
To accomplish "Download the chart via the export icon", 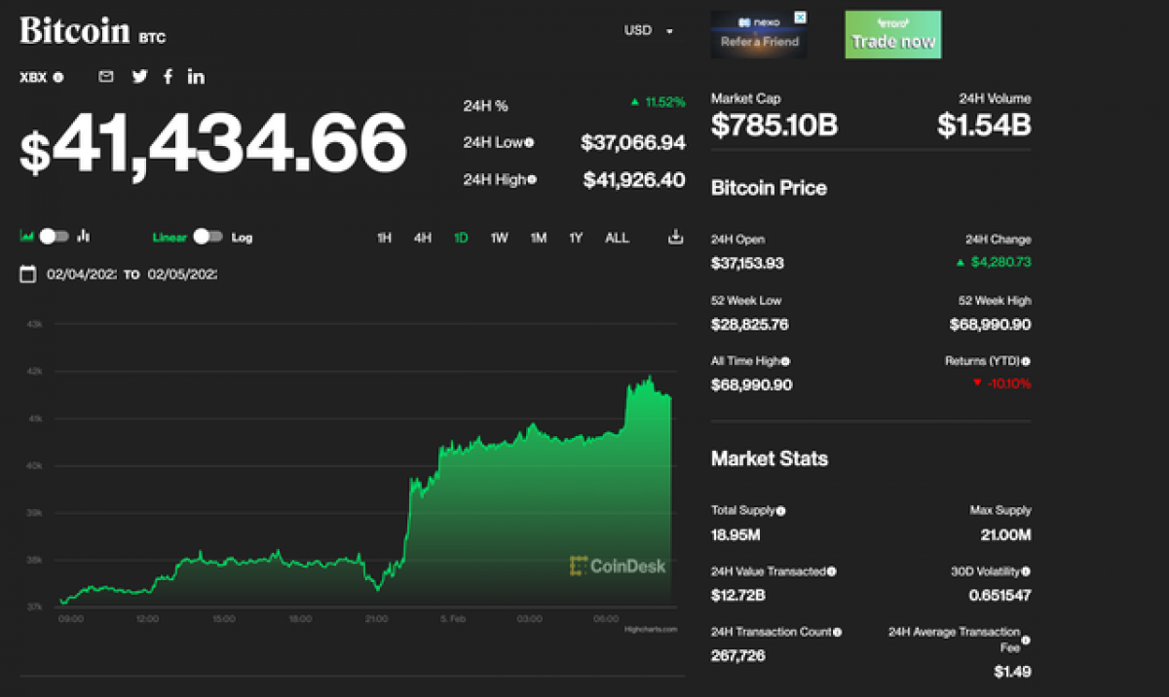I will click(674, 237).
